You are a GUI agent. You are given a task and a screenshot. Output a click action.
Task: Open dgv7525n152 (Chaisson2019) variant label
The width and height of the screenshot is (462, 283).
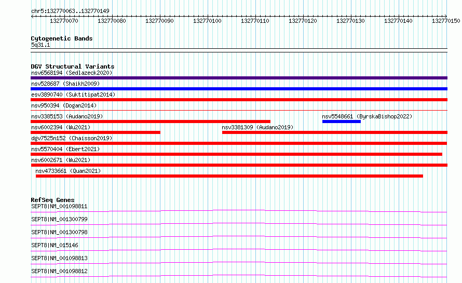72,138
